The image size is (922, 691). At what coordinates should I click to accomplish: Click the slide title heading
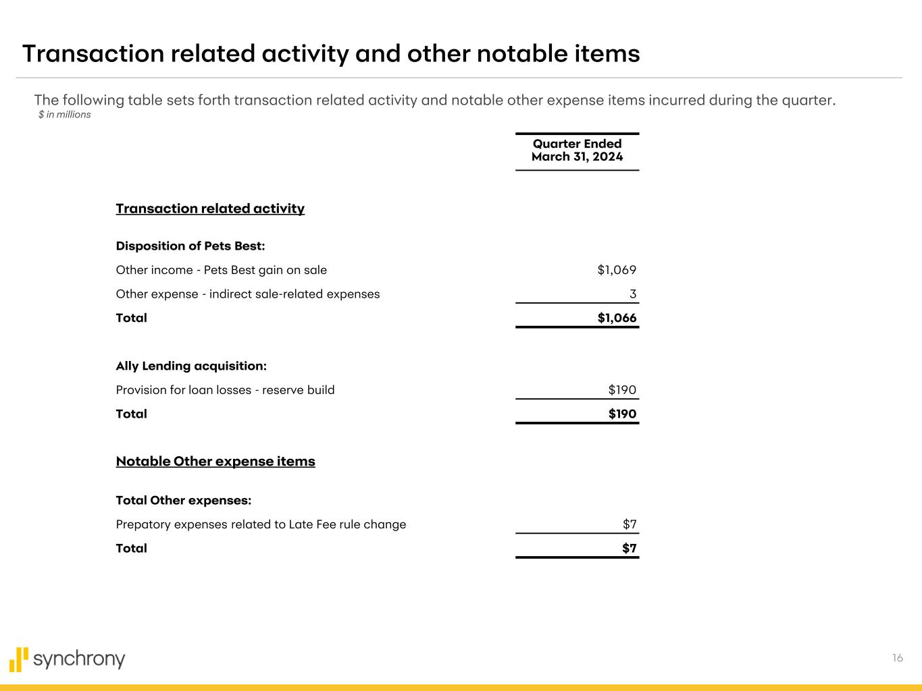[331, 54]
